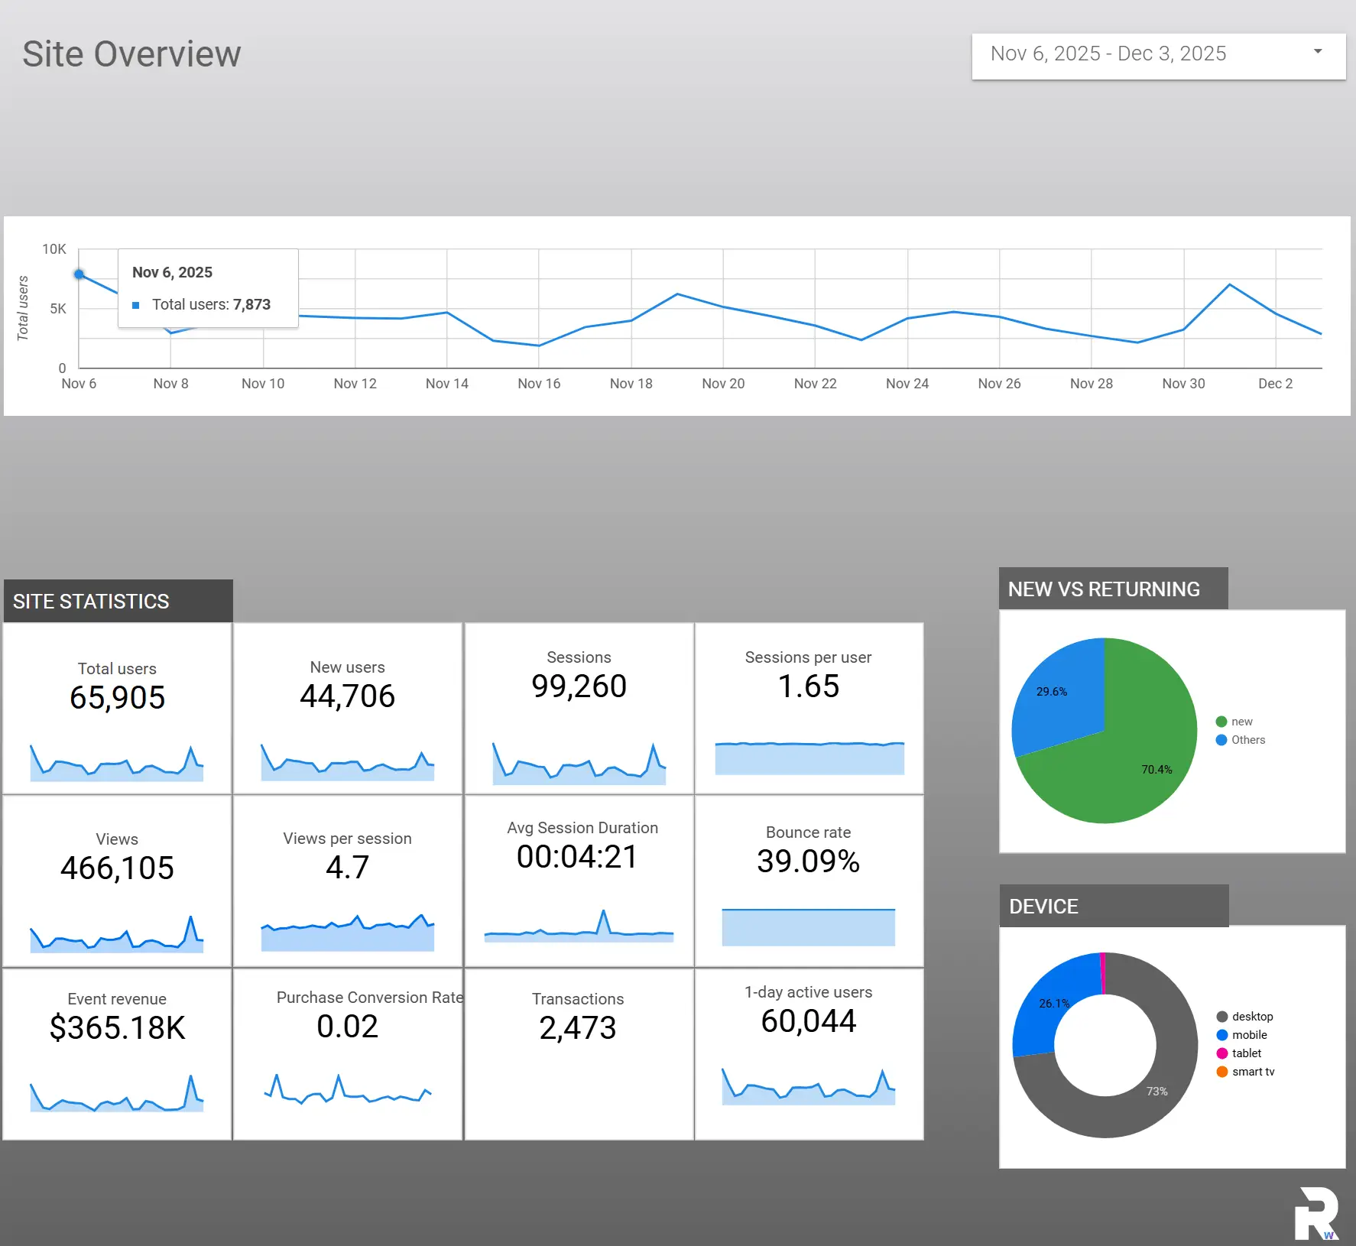Select the Total users scorecard
The width and height of the screenshot is (1356, 1246).
(x=117, y=708)
